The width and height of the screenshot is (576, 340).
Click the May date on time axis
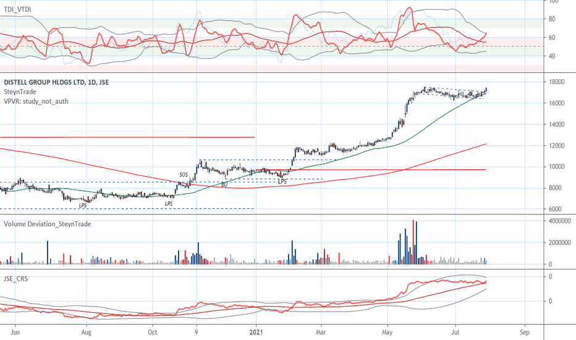pos(387,333)
